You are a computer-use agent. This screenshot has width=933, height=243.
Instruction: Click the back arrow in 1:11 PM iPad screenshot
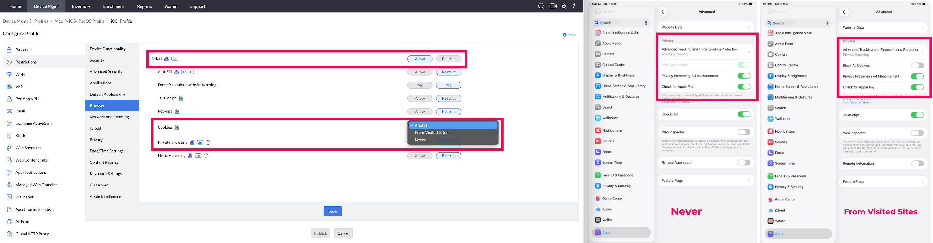click(844, 12)
